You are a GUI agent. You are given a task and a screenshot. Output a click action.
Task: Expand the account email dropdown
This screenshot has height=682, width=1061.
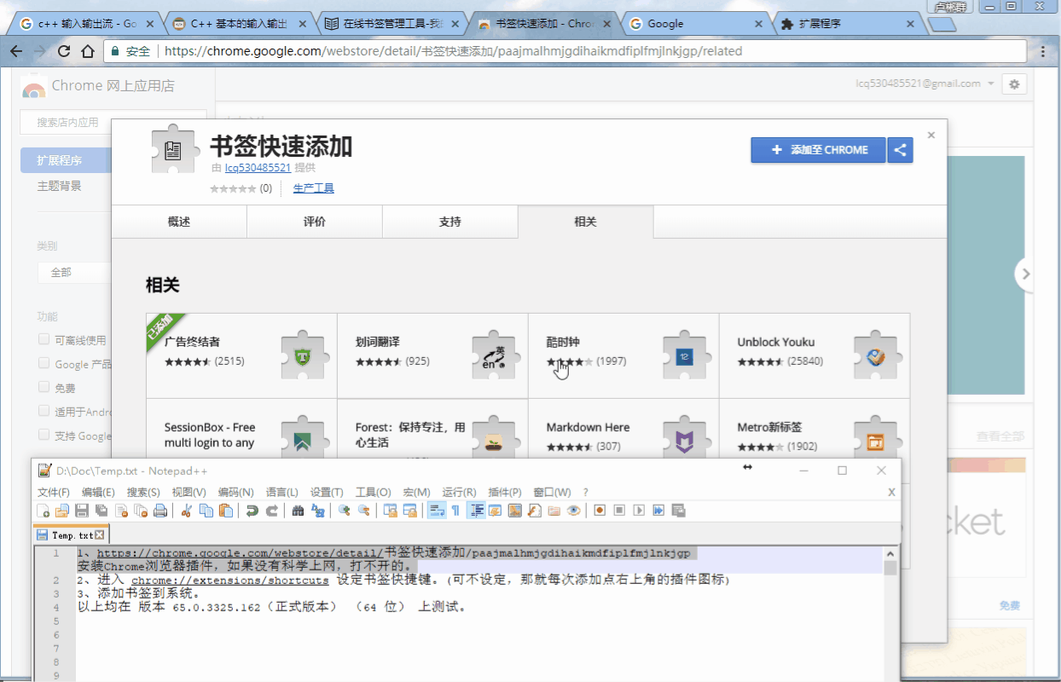point(990,84)
